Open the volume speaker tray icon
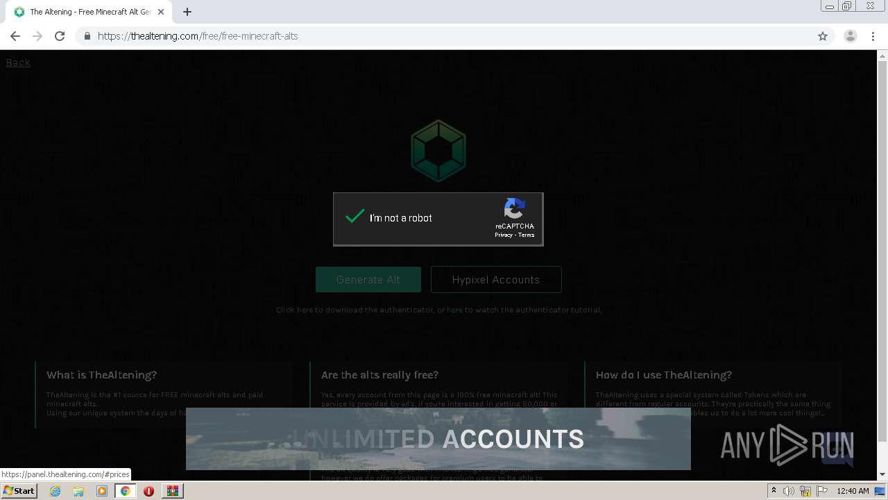888x500 pixels. [x=789, y=491]
